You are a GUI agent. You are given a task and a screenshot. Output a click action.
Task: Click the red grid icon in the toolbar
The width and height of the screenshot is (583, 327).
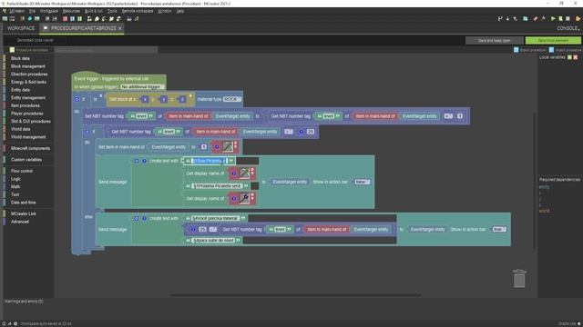click(65, 18)
